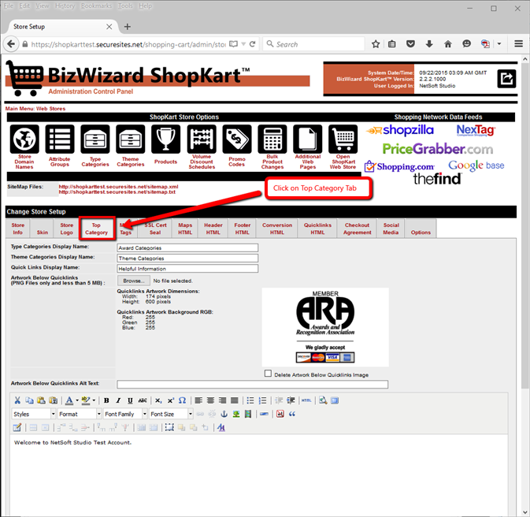Switch to the Store Info tab
Image resolution: width=530 pixels, height=517 pixels.
pos(17,229)
